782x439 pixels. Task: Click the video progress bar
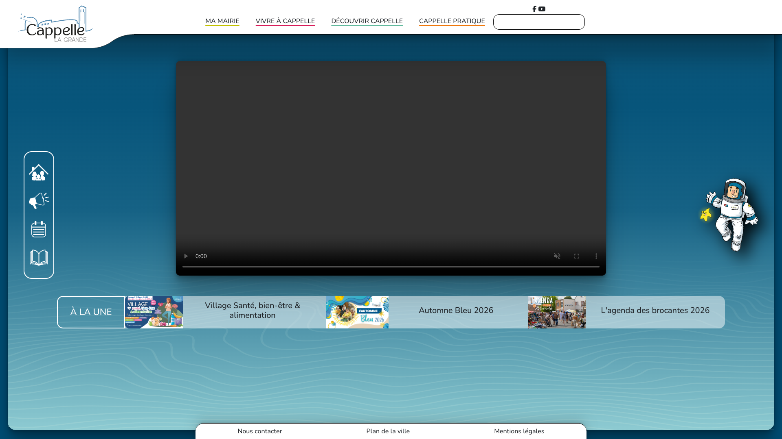391,267
